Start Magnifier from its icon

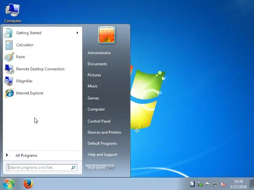tap(9, 81)
